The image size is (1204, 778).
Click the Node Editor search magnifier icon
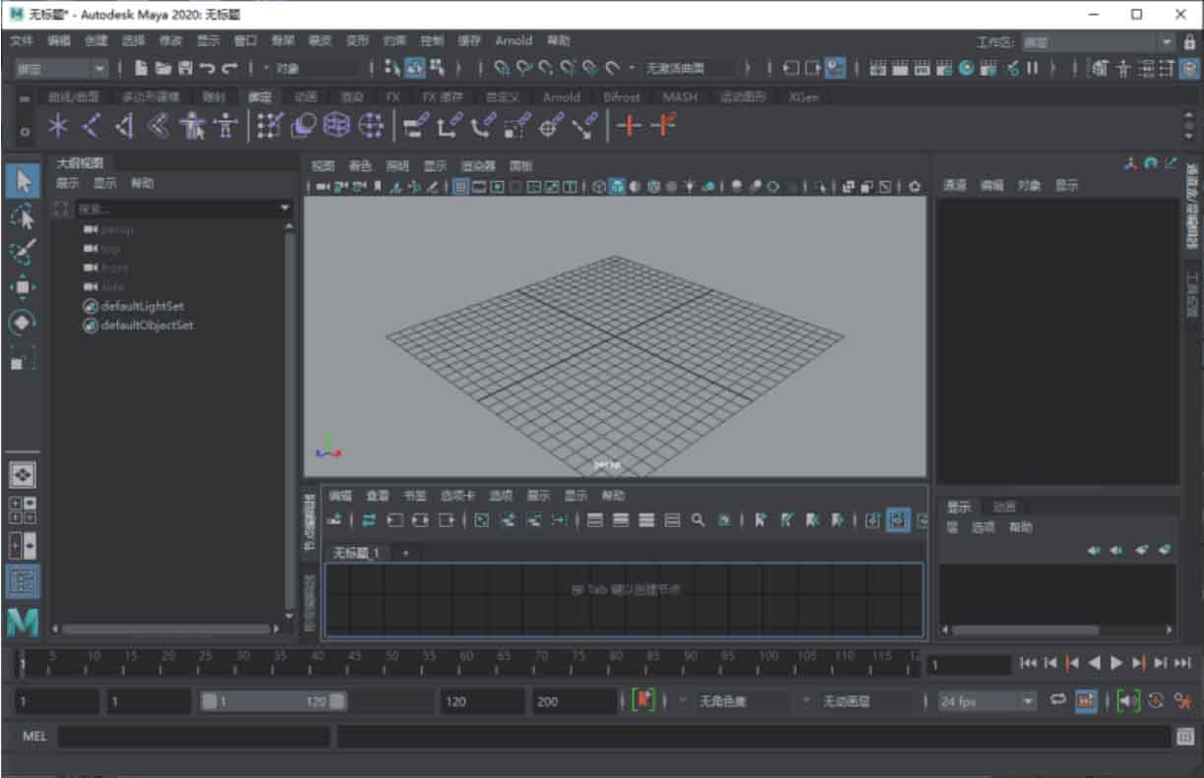click(697, 520)
